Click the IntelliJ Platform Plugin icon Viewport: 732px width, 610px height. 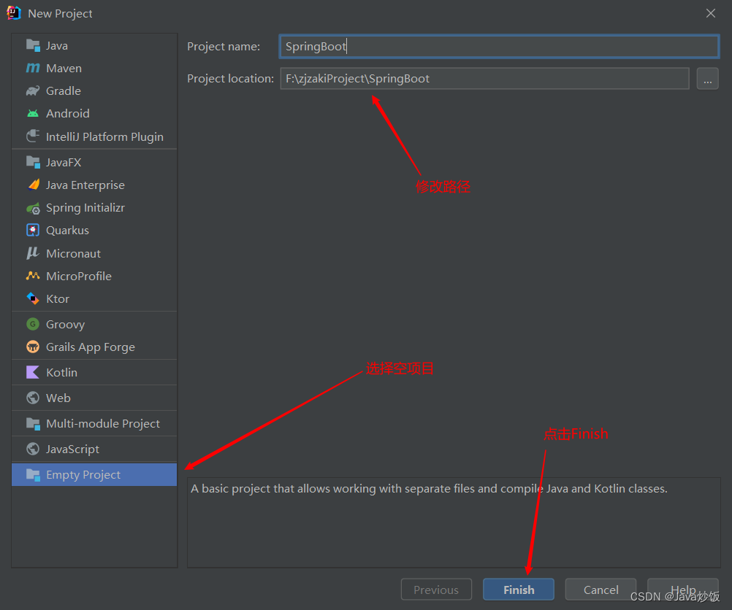pyautogui.click(x=33, y=136)
